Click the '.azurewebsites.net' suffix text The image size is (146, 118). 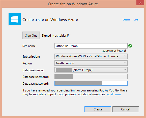114,51
